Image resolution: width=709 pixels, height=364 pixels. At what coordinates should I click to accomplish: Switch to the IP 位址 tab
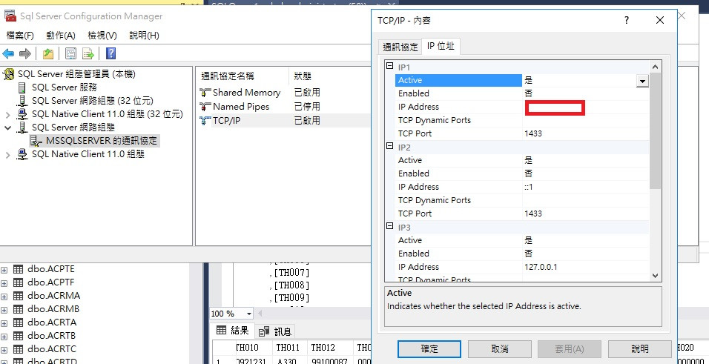click(441, 46)
